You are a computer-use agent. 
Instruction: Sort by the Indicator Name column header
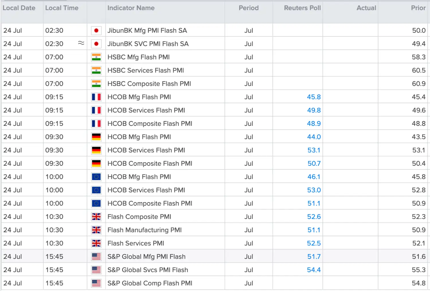pyautogui.click(x=131, y=8)
